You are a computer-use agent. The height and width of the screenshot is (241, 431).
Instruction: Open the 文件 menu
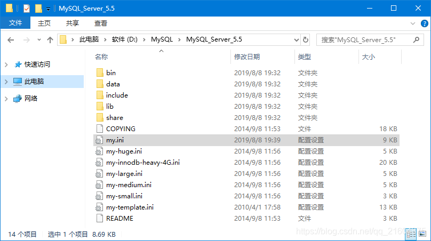click(15, 23)
